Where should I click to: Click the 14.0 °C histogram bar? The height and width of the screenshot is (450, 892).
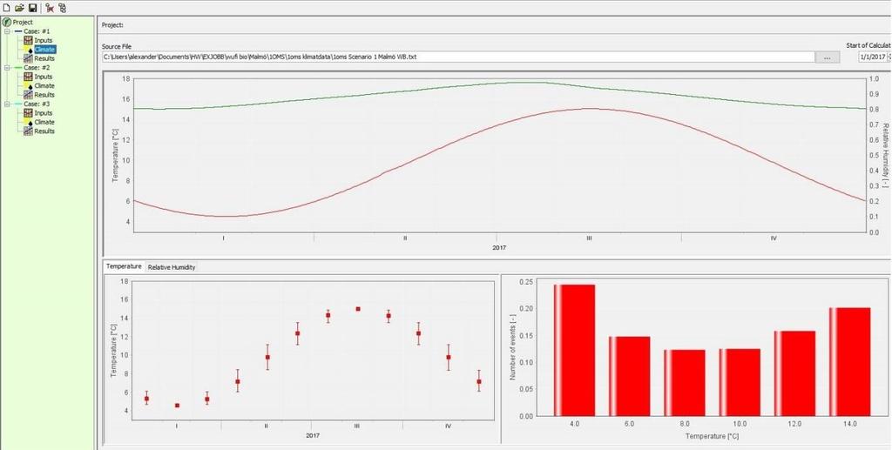coord(850,361)
